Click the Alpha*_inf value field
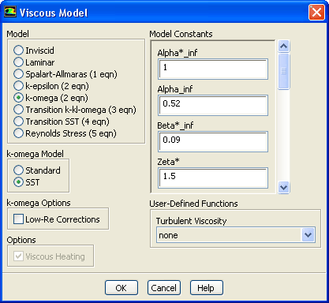 coord(213,69)
